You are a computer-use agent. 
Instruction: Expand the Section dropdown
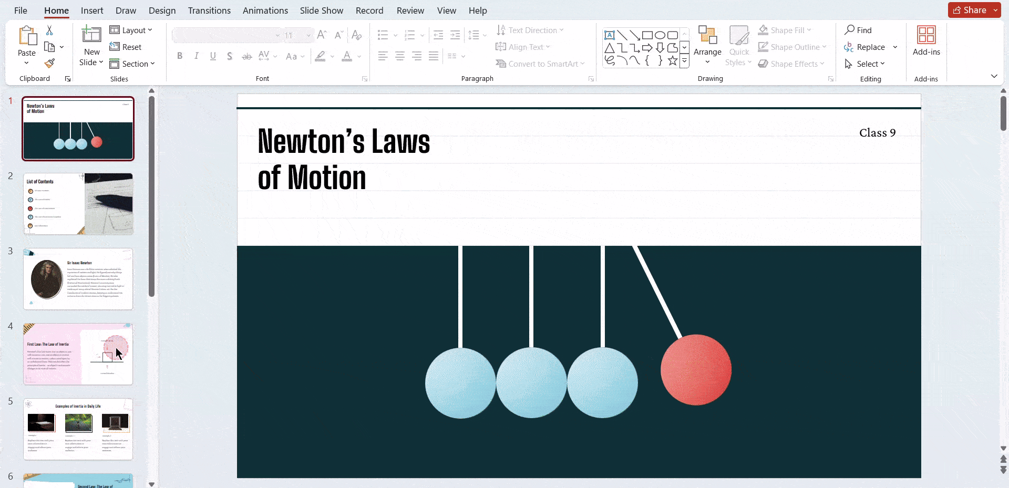pos(132,64)
